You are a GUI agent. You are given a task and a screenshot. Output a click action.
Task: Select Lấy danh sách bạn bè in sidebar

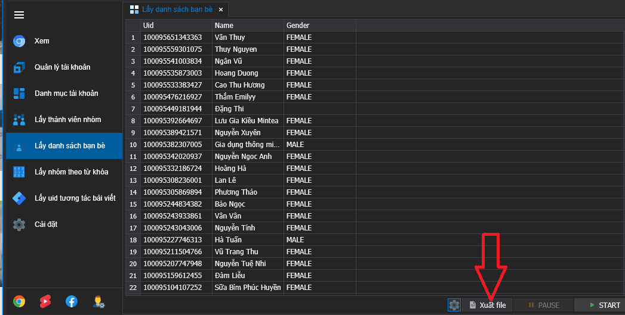click(64, 146)
